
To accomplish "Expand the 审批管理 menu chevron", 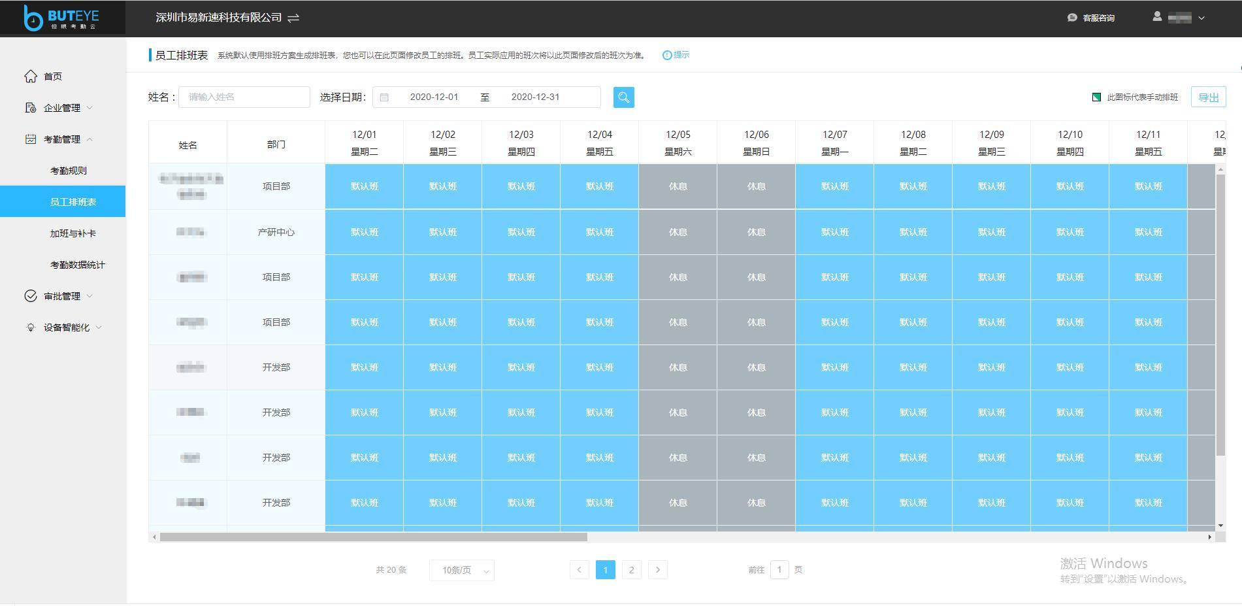I will pyautogui.click(x=90, y=296).
